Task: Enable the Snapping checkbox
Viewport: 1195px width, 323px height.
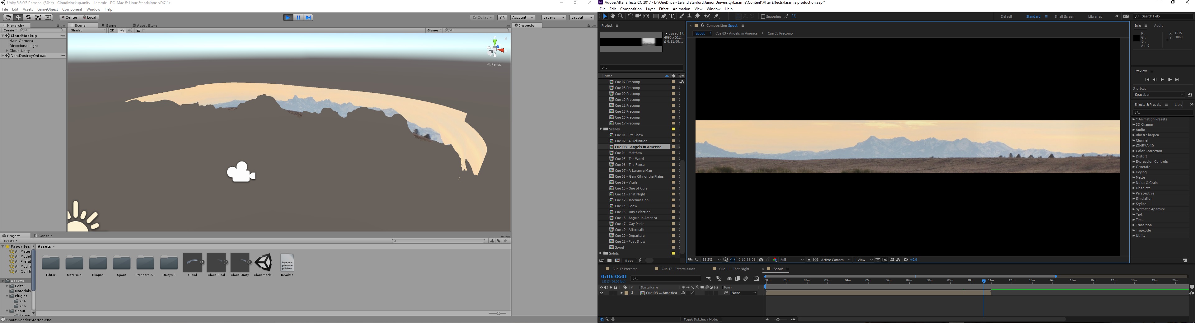Action: [x=763, y=17]
